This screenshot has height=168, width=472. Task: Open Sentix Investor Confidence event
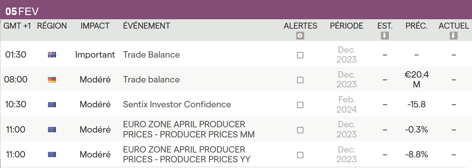click(177, 104)
